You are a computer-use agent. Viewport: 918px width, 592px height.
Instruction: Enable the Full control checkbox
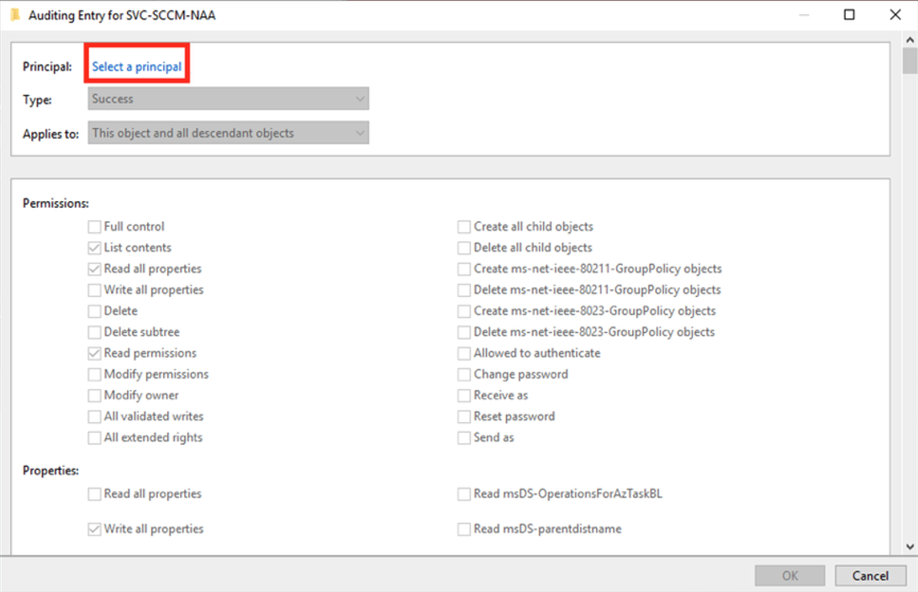pyautogui.click(x=95, y=227)
